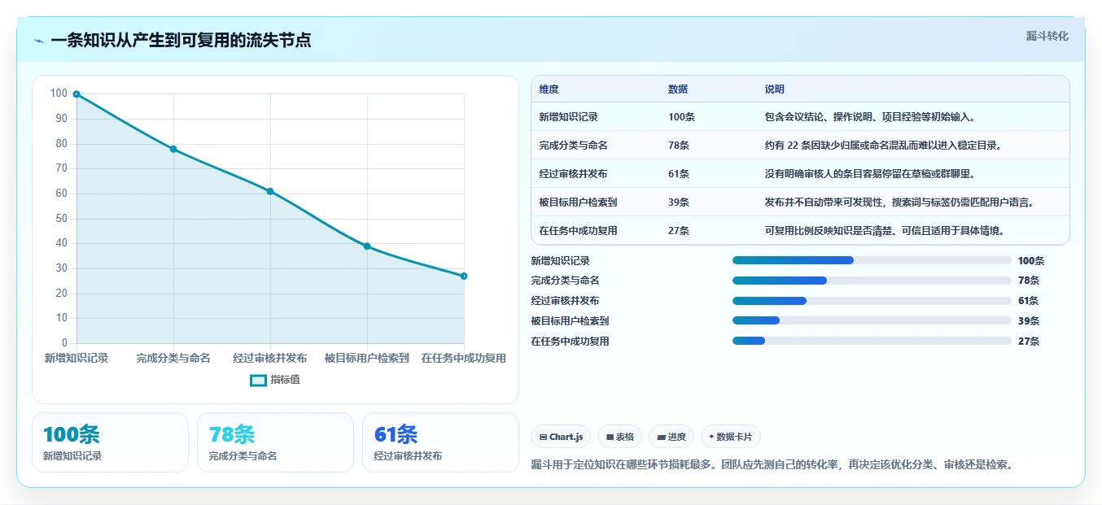This screenshot has height=505, width=1102.
Task: Click the chart point for 完成分类与命名
Action: pos(173,149)
